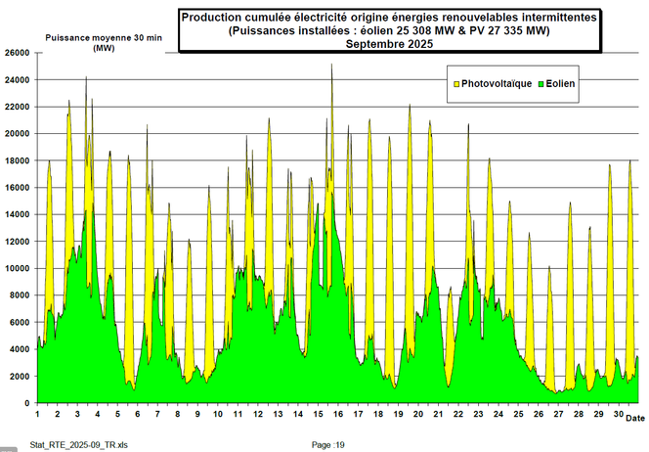Click the day 30 label on the horizontal axis
The width and height of the screenshot is (649, 452).
[618, 415]
